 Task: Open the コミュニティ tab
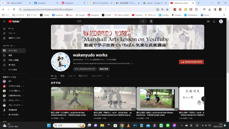click(97, 76)
